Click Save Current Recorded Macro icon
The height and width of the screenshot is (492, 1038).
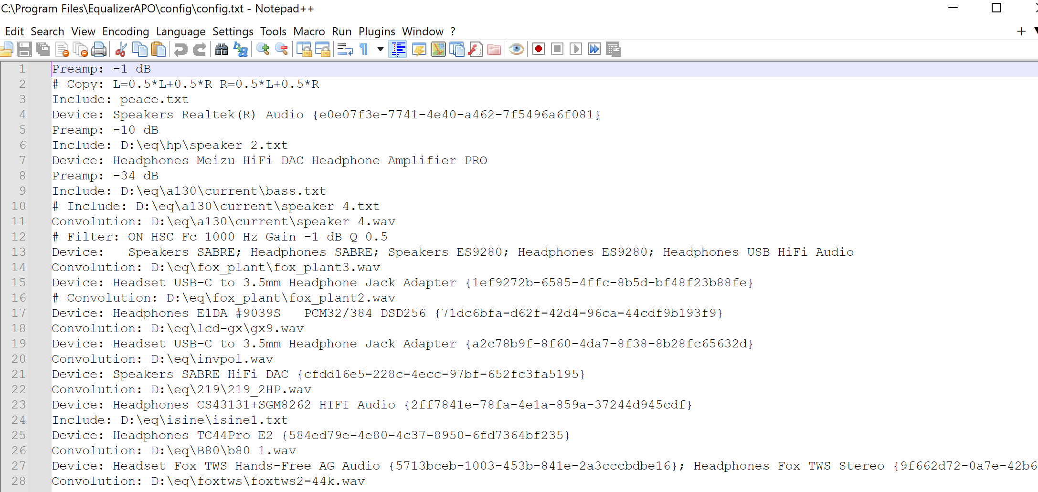point(614,49)
